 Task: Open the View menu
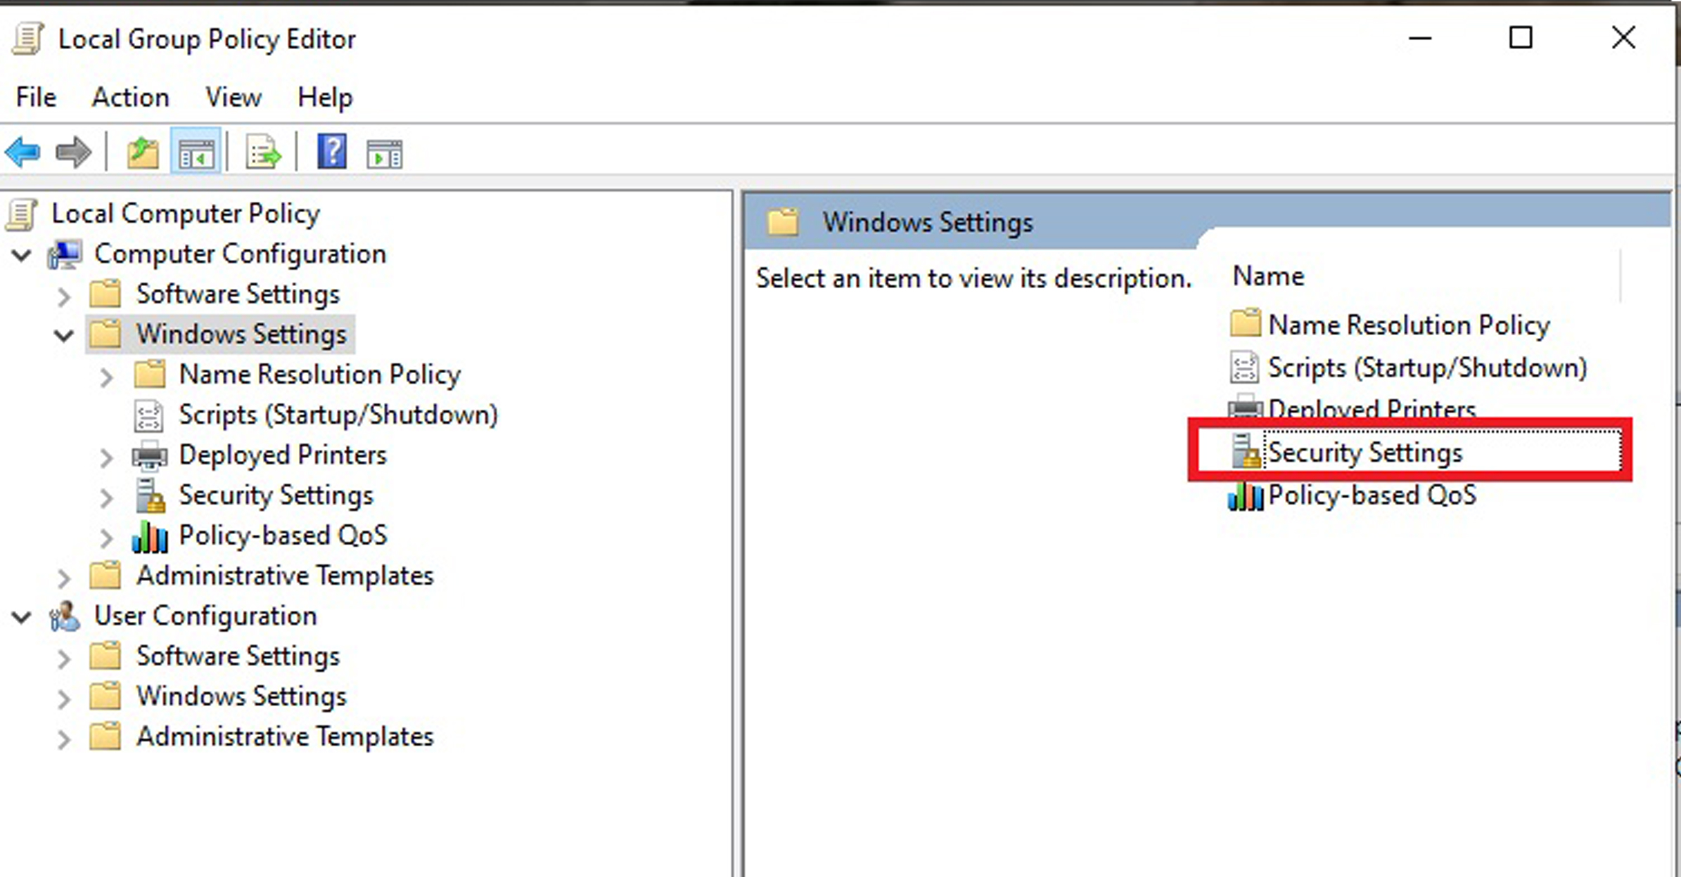(x=233, y=97)
